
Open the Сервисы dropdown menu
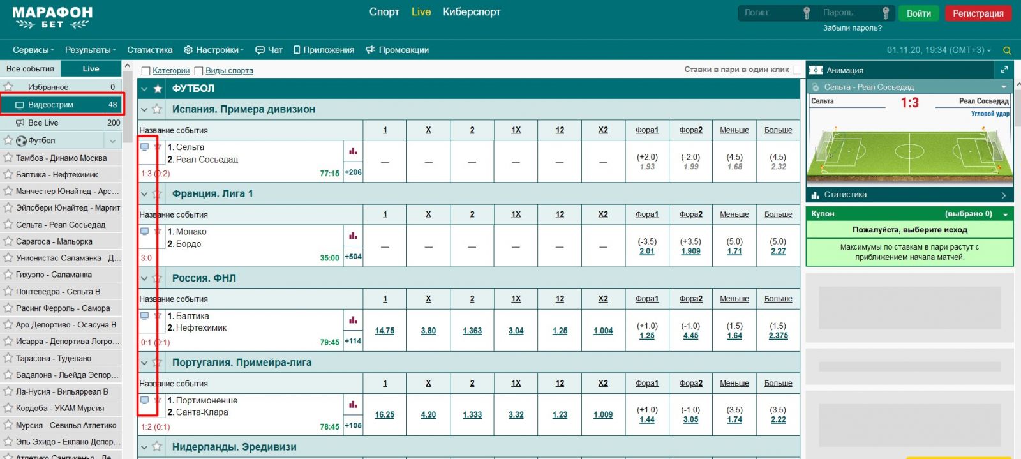33,50
